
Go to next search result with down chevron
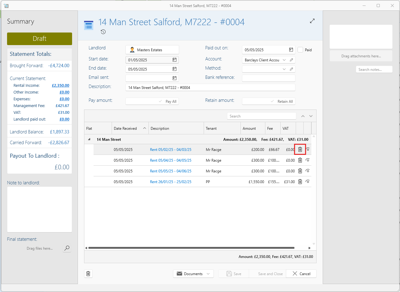311,116
